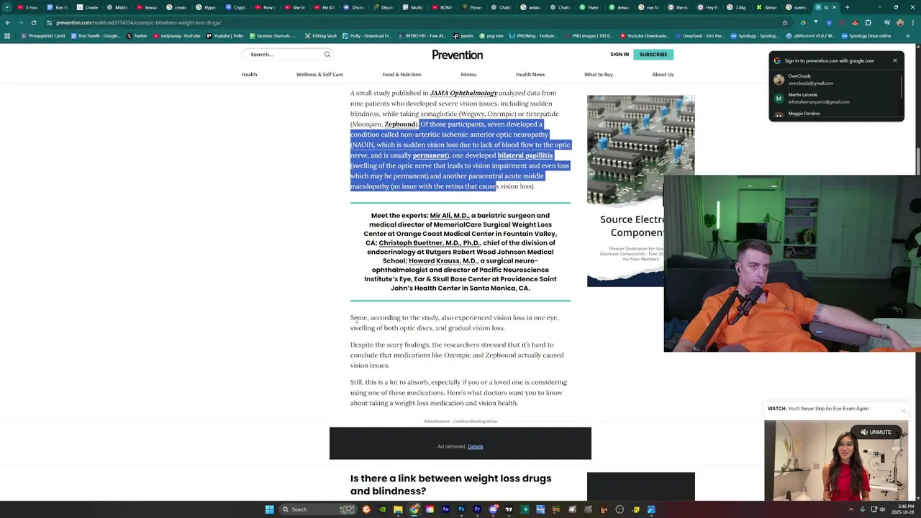The width and height of the screenshot is (921, 518).
Task: Open the permanent link
Action: (430, 155)
